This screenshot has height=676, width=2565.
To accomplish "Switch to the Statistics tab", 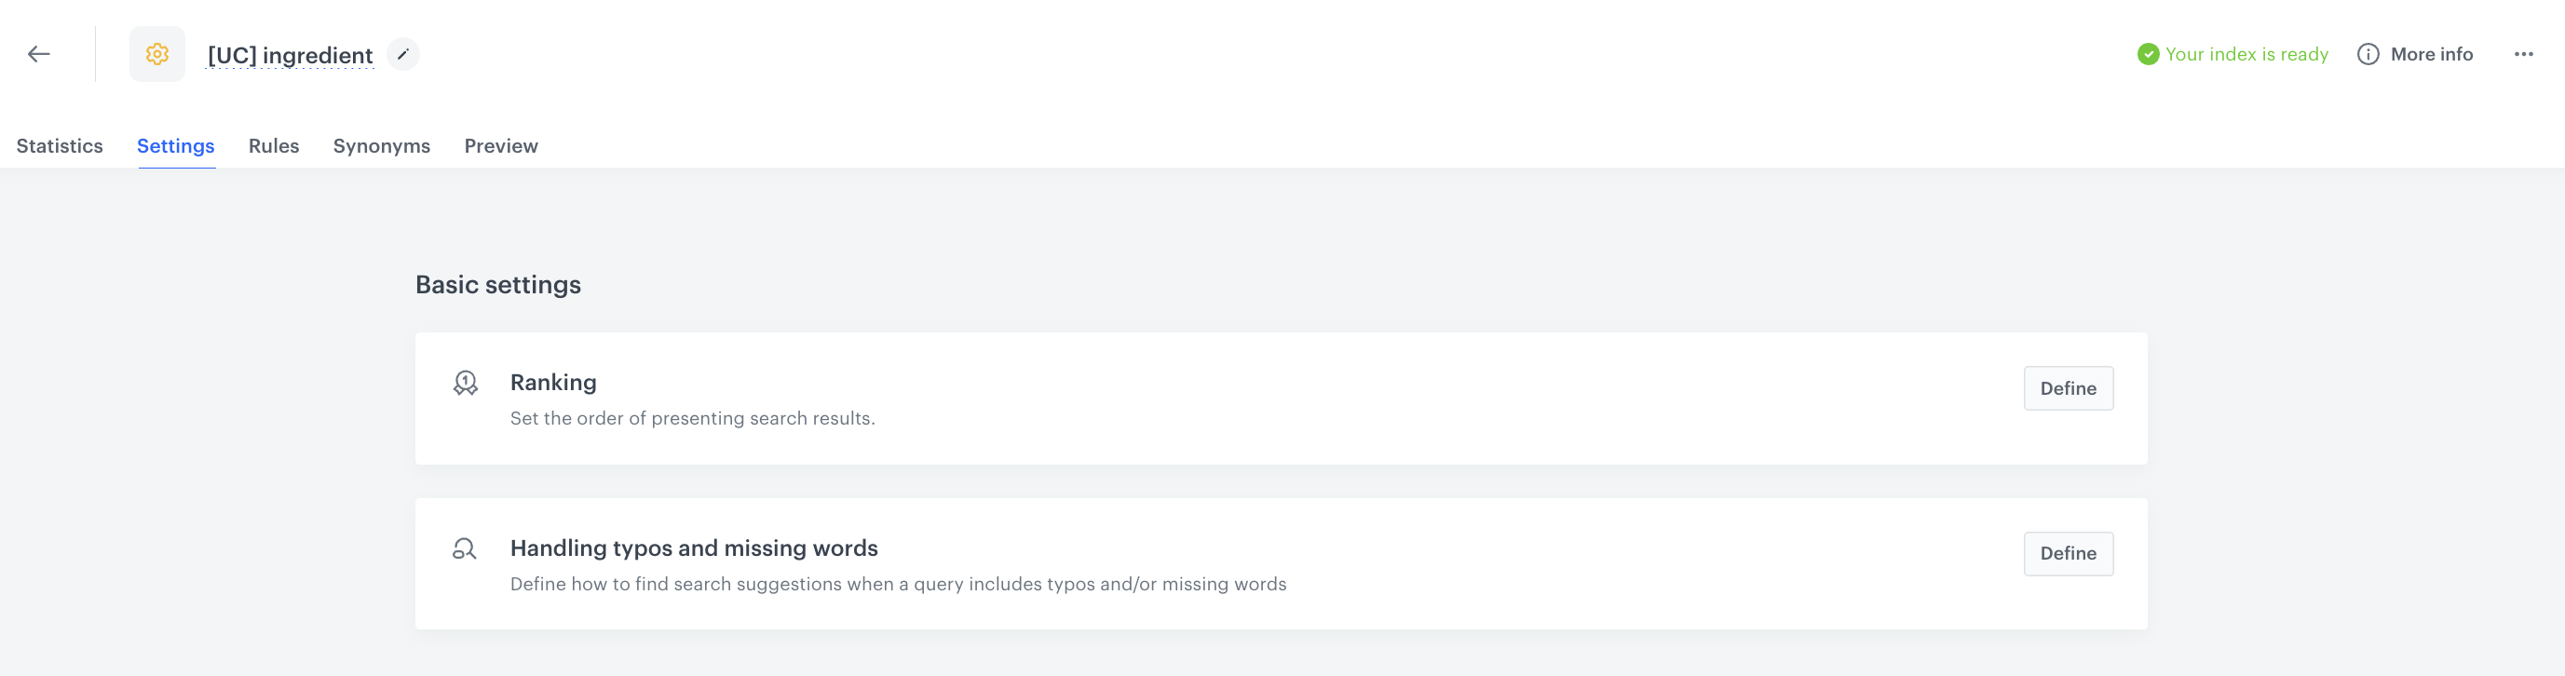I will tap(60, 146).
